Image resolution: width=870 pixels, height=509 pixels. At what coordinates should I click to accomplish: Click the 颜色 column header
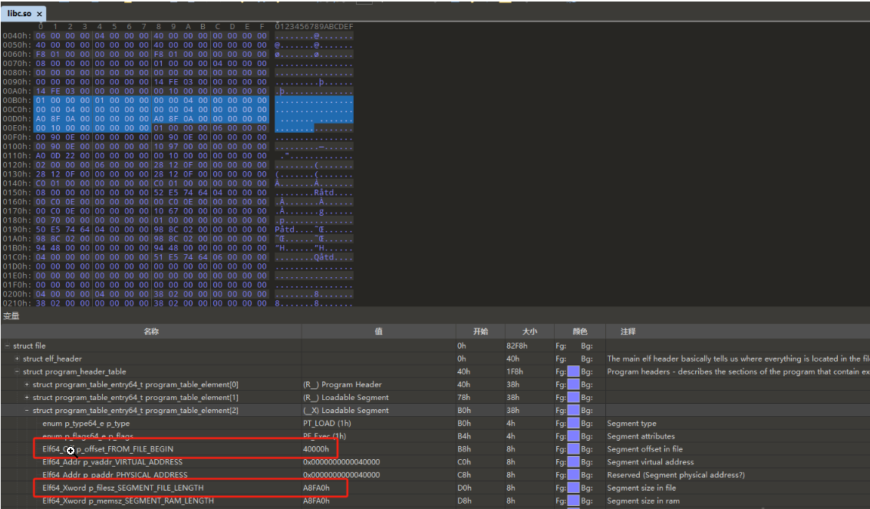click(x=580, y=332)
